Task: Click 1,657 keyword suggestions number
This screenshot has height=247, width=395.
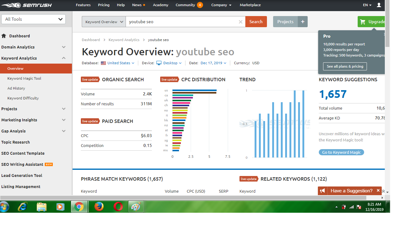Action: pos(333,94)
